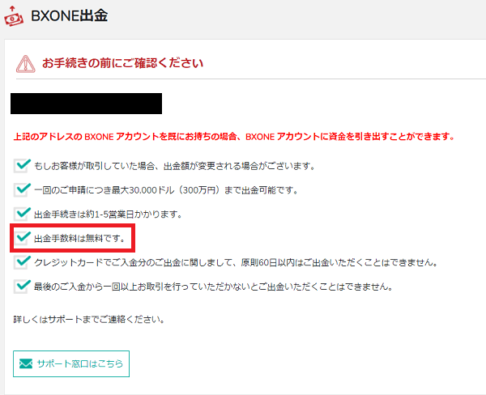Click text 出金手数料は無料です。
Image resolution: width=486 pixels, height=395 pixels.
tap(79, 238)
